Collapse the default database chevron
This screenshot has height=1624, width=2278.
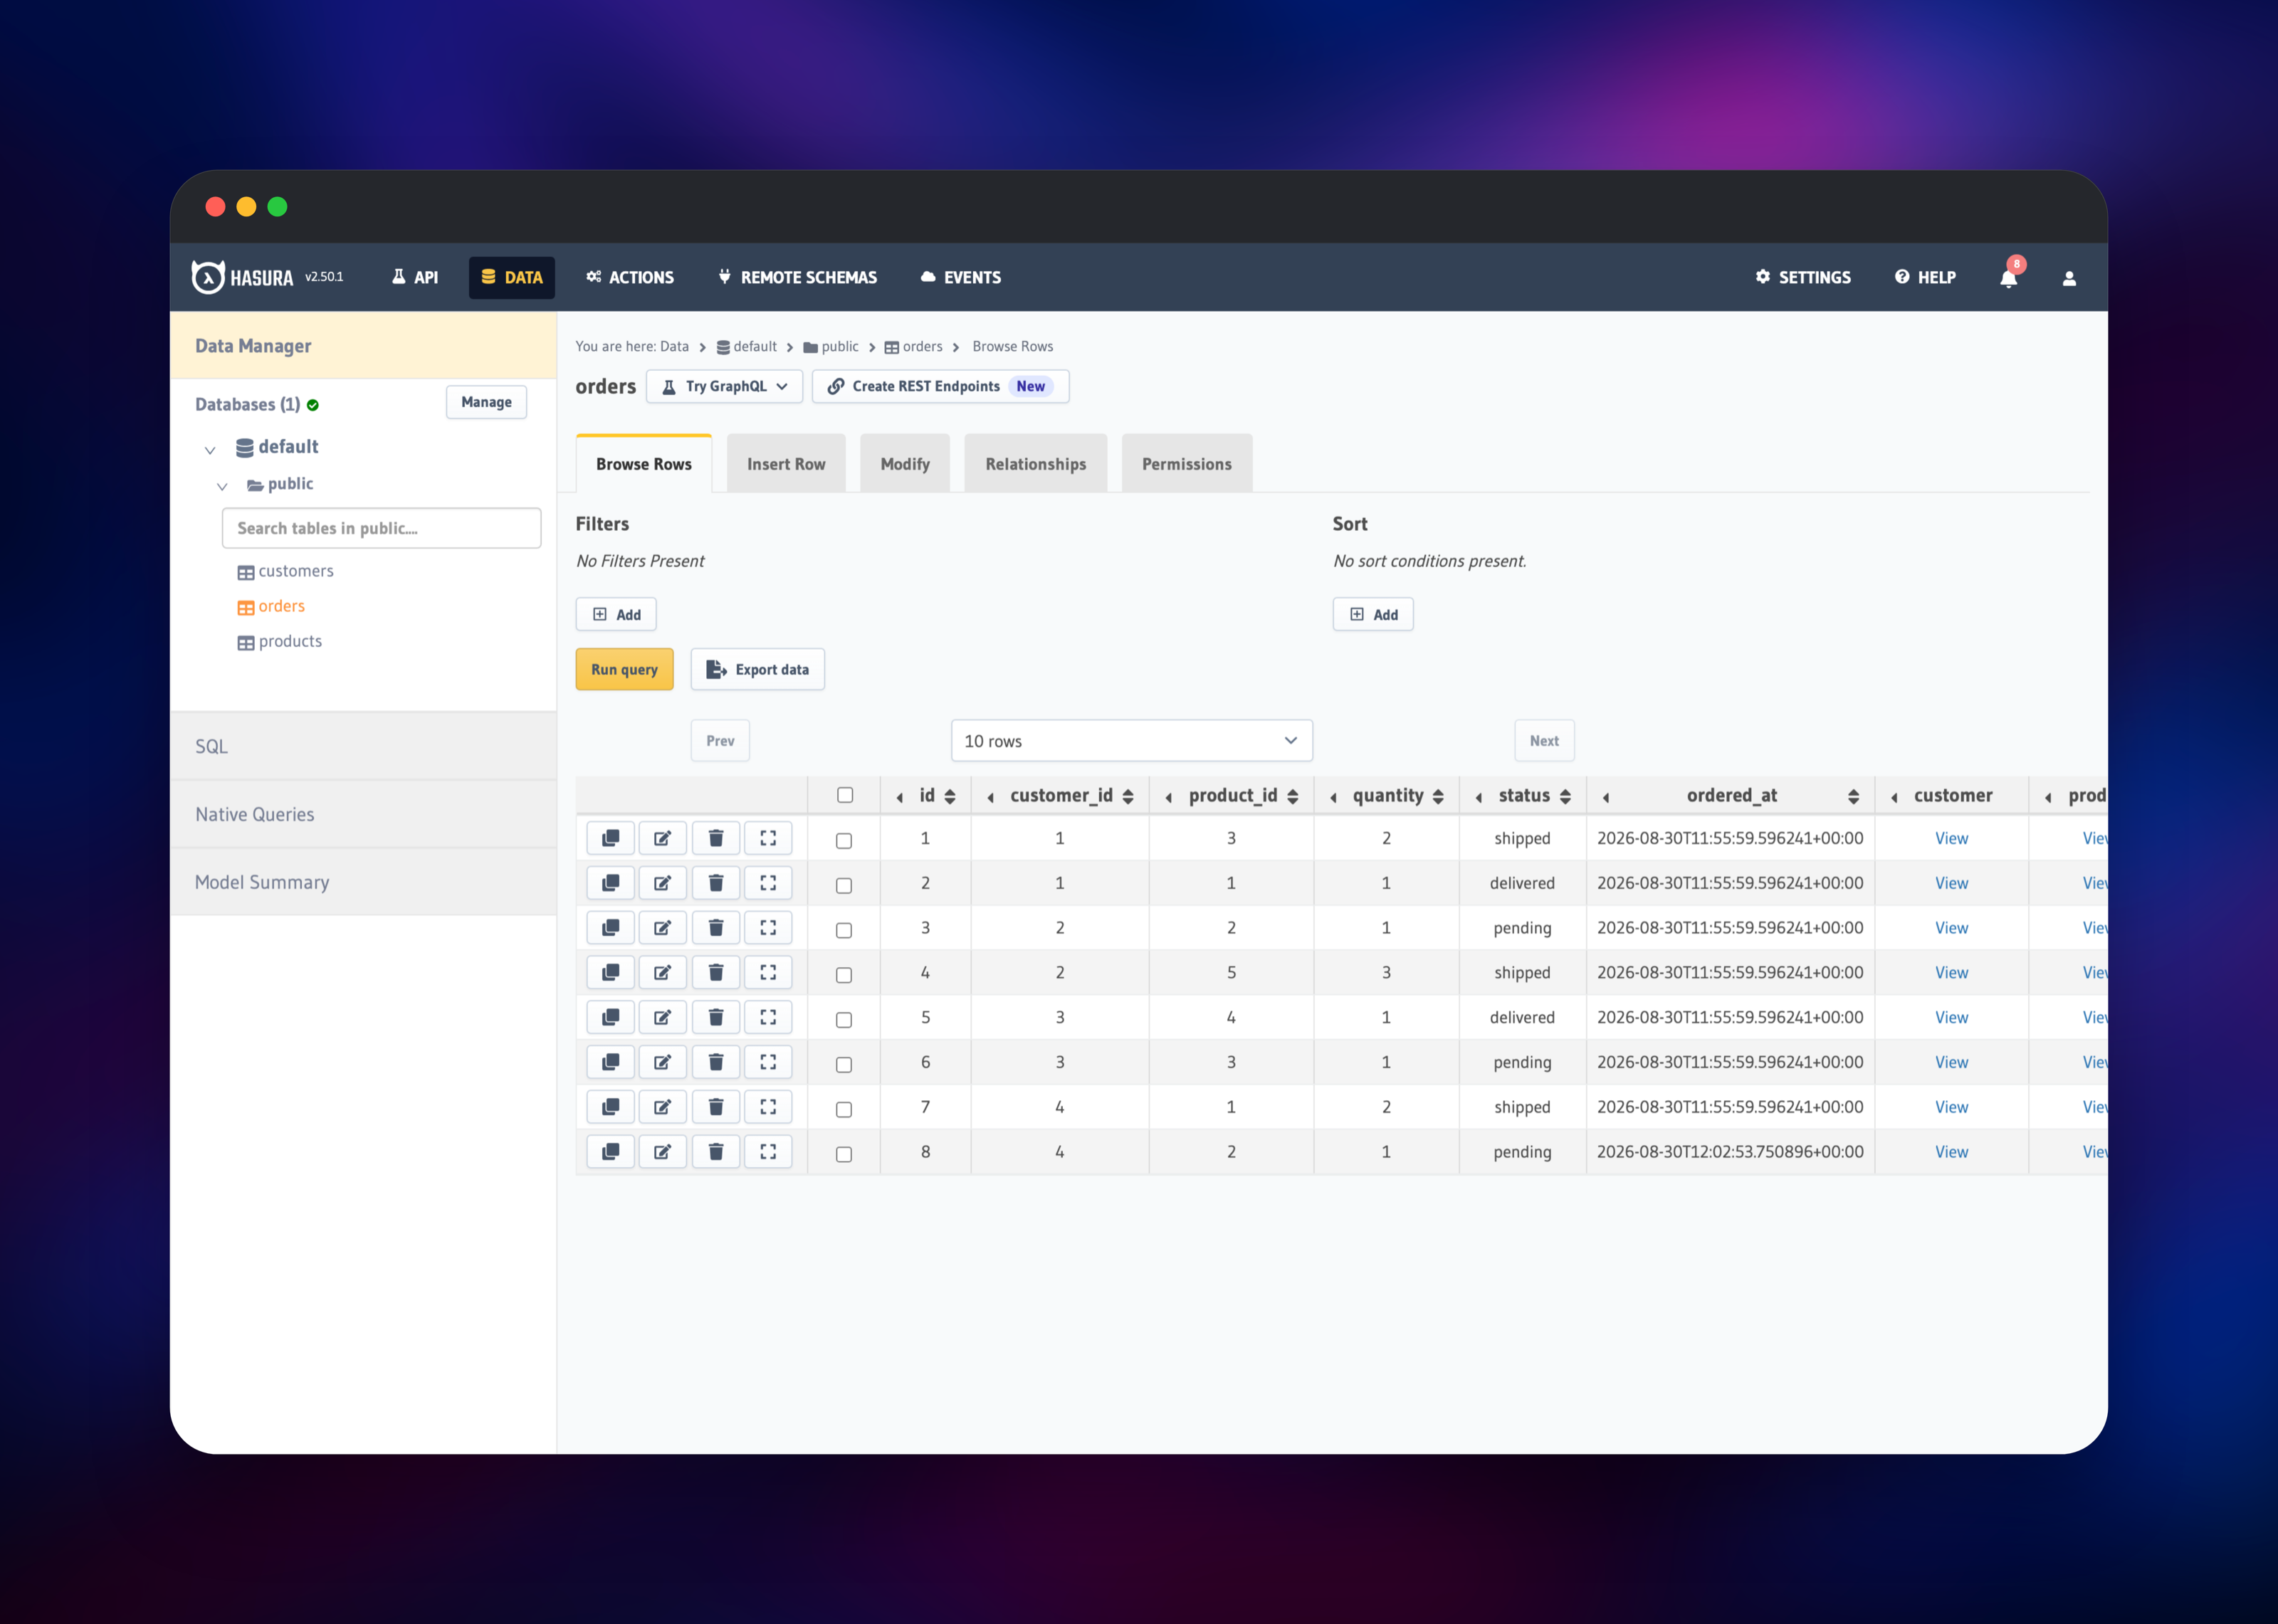pyautogui.click(x=210, y=450)
